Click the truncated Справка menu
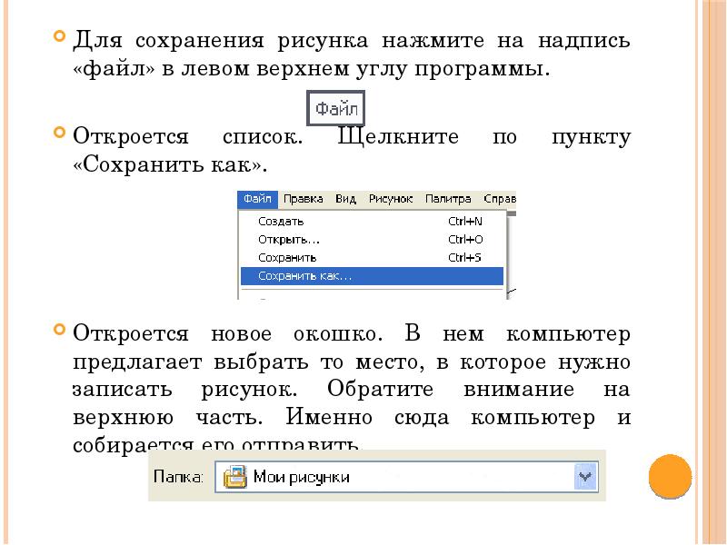Viewport: 727px width, 545px height. 501,198
